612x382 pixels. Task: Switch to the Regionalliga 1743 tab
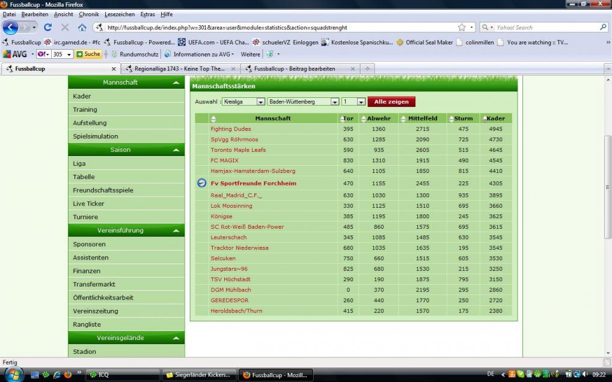click(179, 68)
